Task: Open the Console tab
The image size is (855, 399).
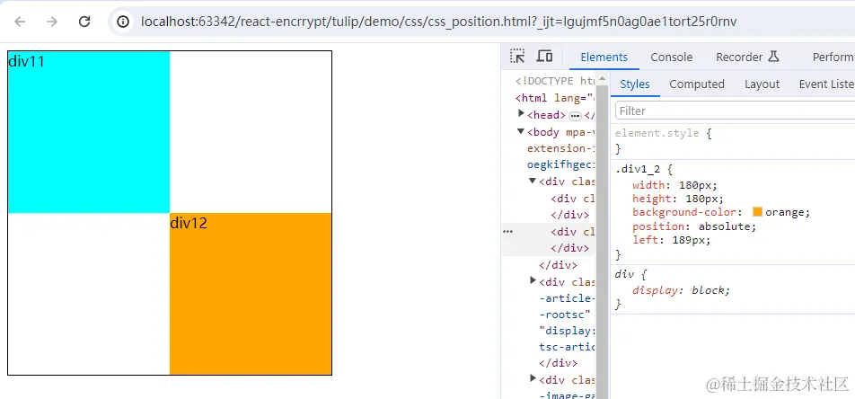Action: [x=671, y=57]
